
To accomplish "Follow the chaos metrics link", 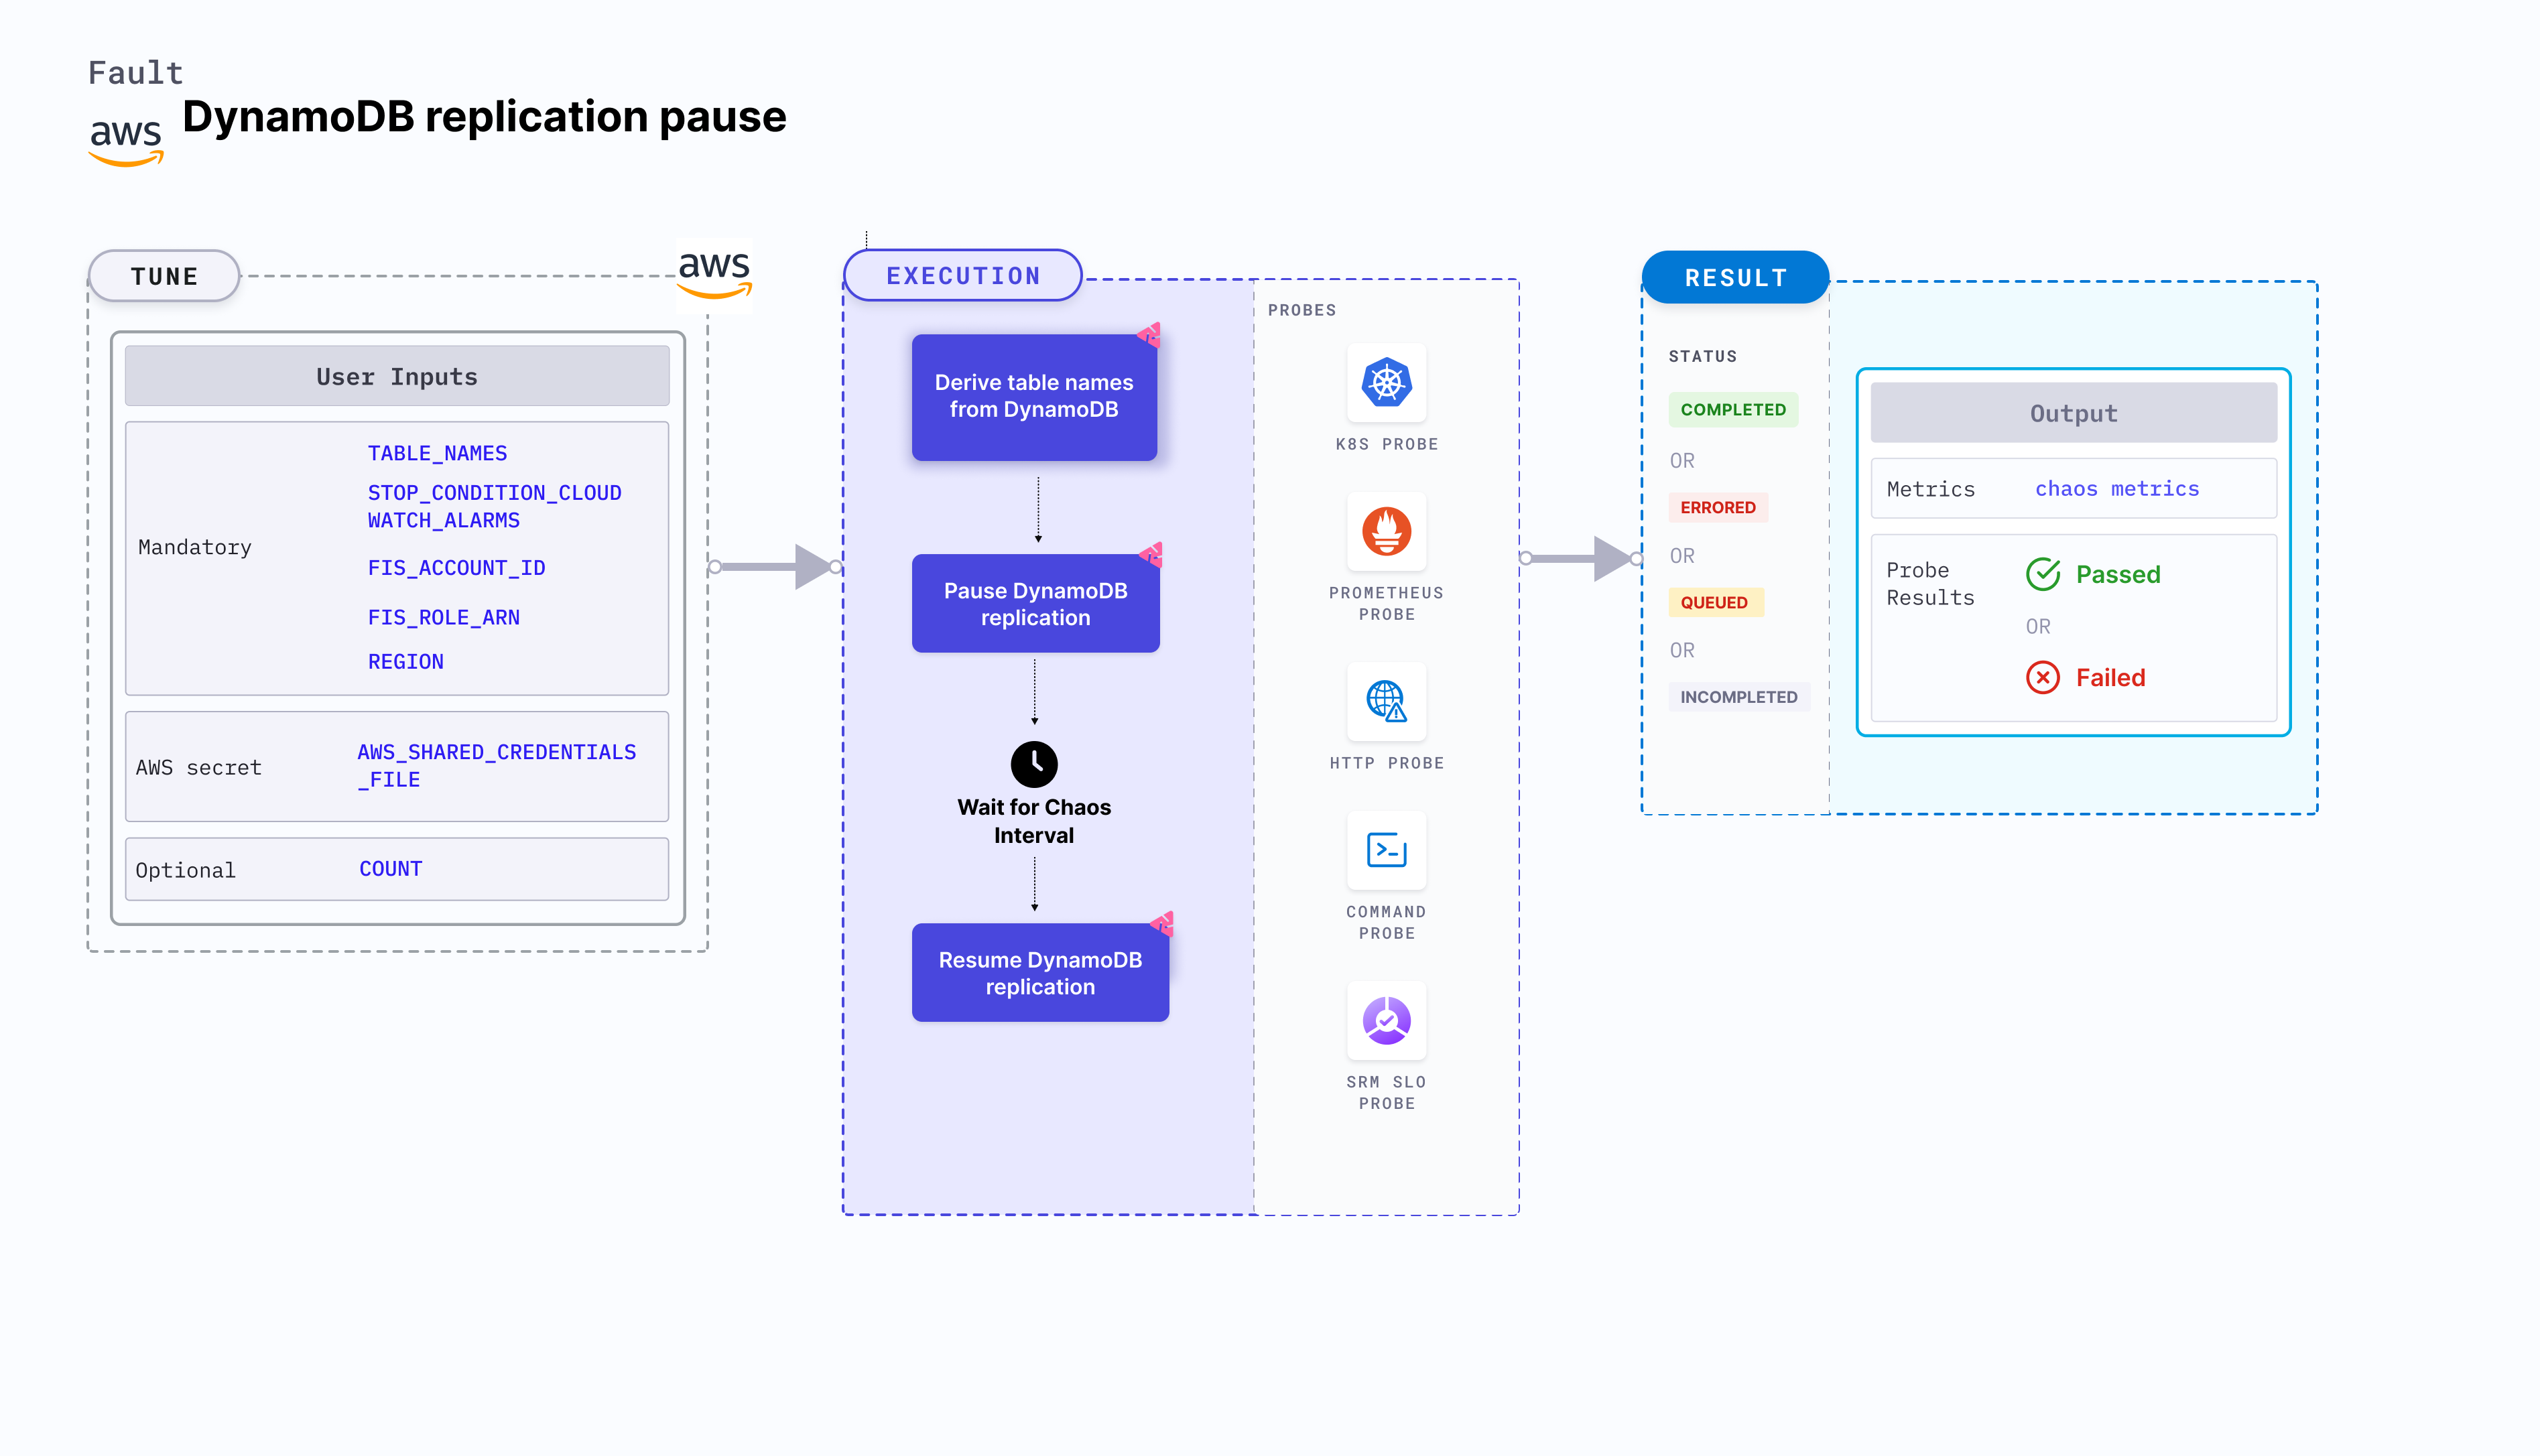I will (x=2117, y=488).
